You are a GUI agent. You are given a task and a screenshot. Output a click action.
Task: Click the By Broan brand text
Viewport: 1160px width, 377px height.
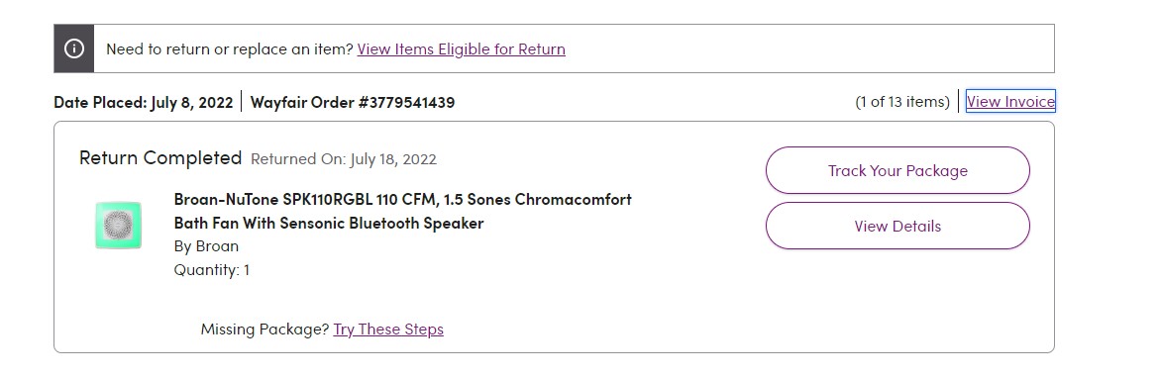coord(206,246)
